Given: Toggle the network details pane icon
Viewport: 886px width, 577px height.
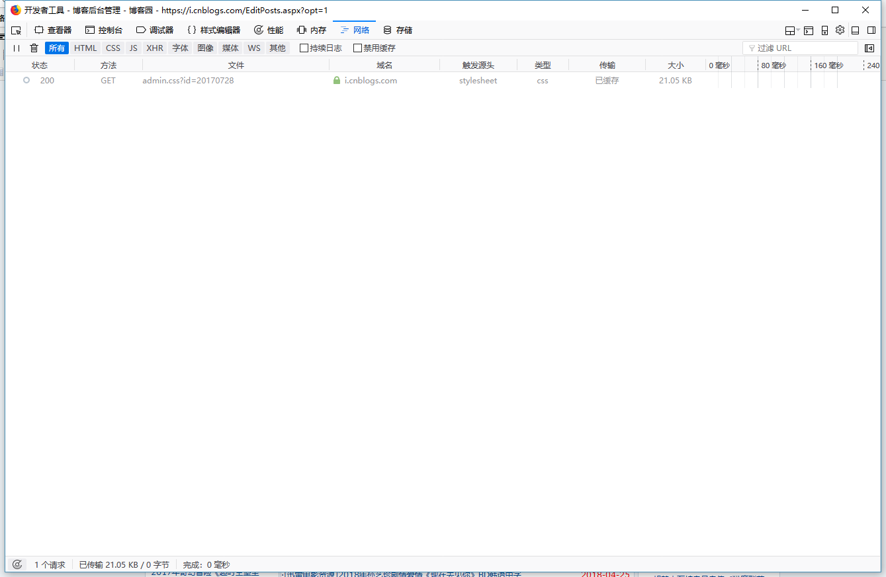Looking at the screenshot, I should coord(869,48).
